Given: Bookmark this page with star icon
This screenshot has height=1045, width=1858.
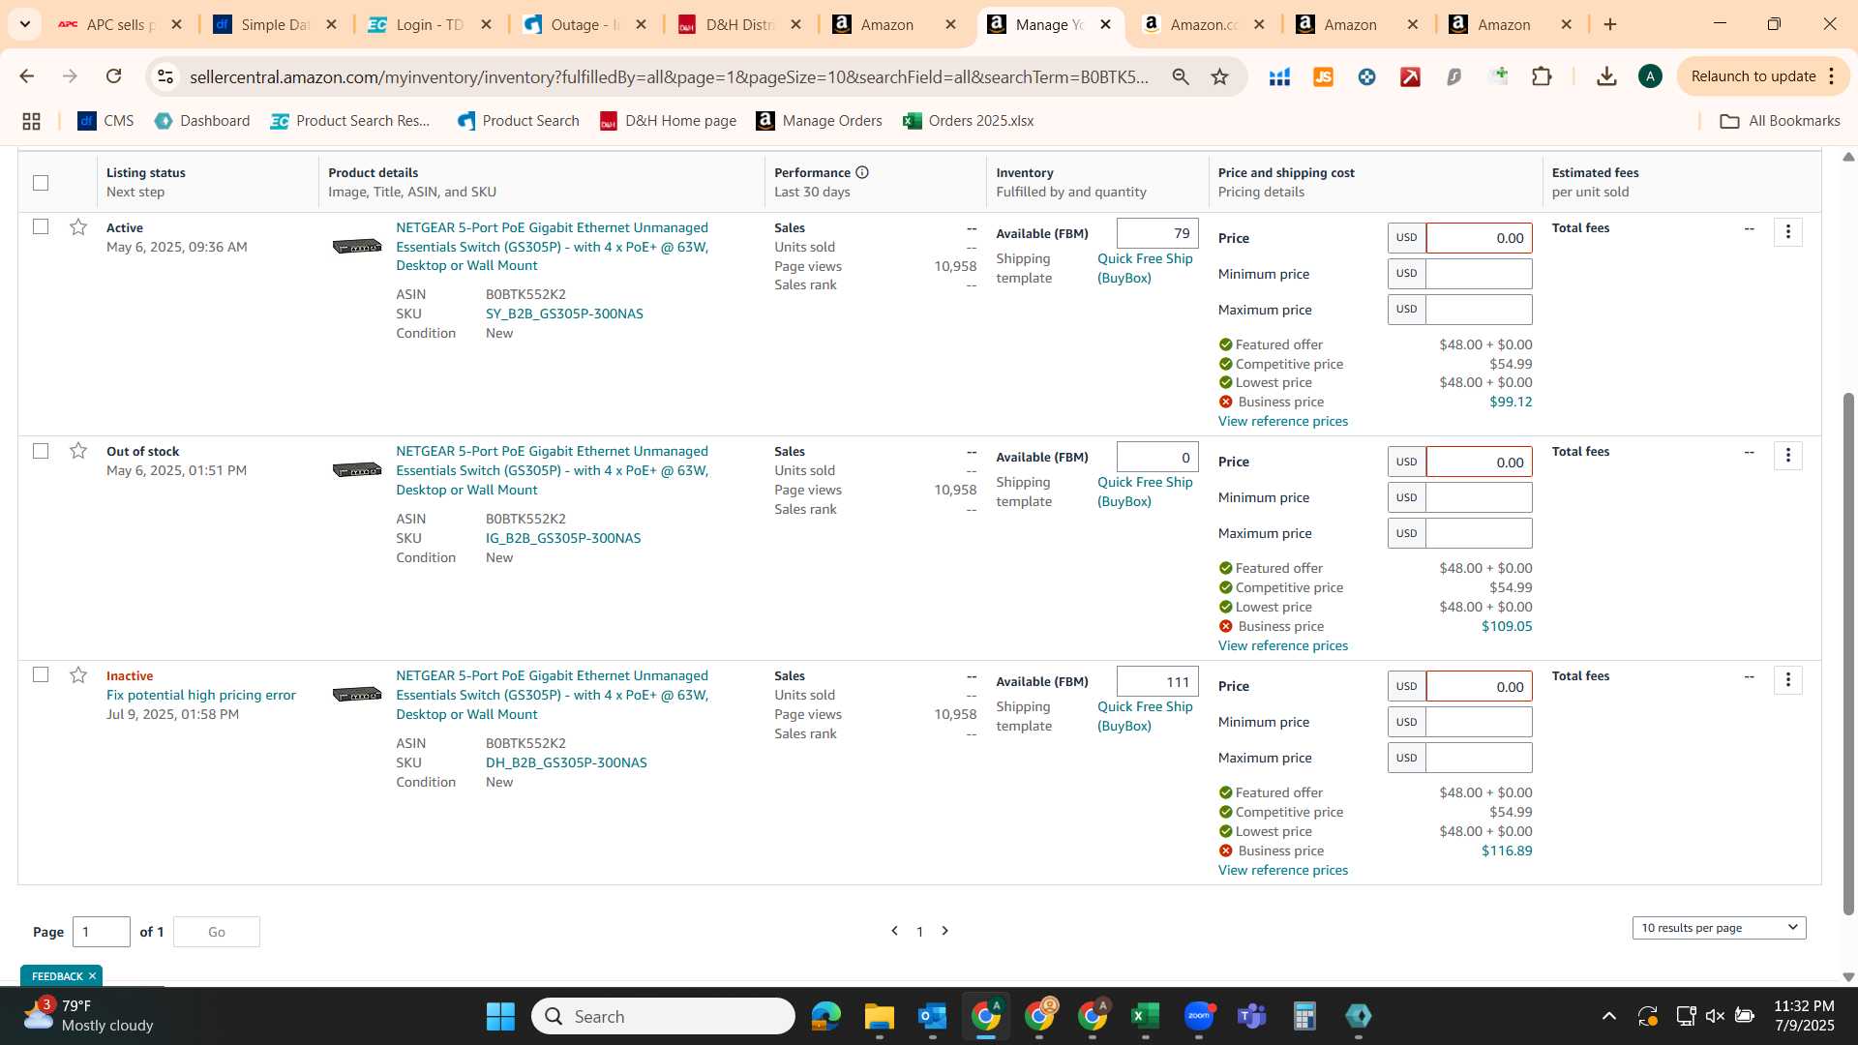Looking at the screenshot, I should coord(1219,76).
